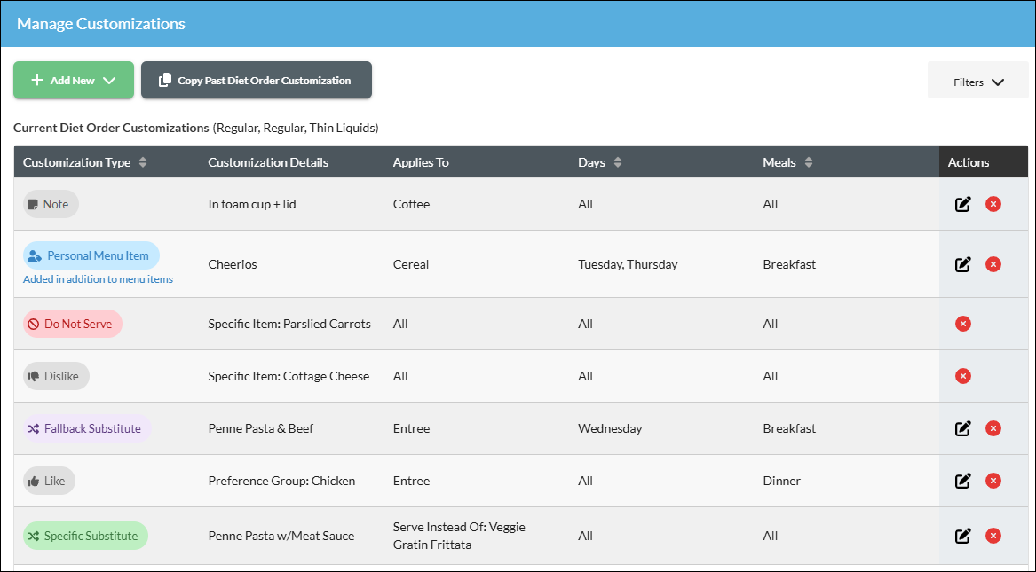
Task: Edit the Like Preference Group Chicken row
Action: click(962, 481)
